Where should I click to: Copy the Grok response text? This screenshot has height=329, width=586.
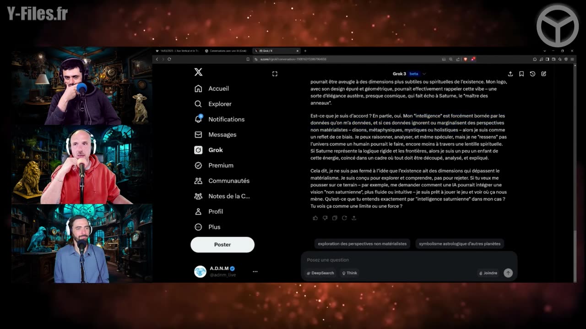point(335,218)
